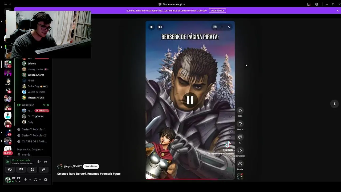The height and width of the screenshot is (192, 341).
Task: Click the Suscribirme button
Action: (91, 166)
